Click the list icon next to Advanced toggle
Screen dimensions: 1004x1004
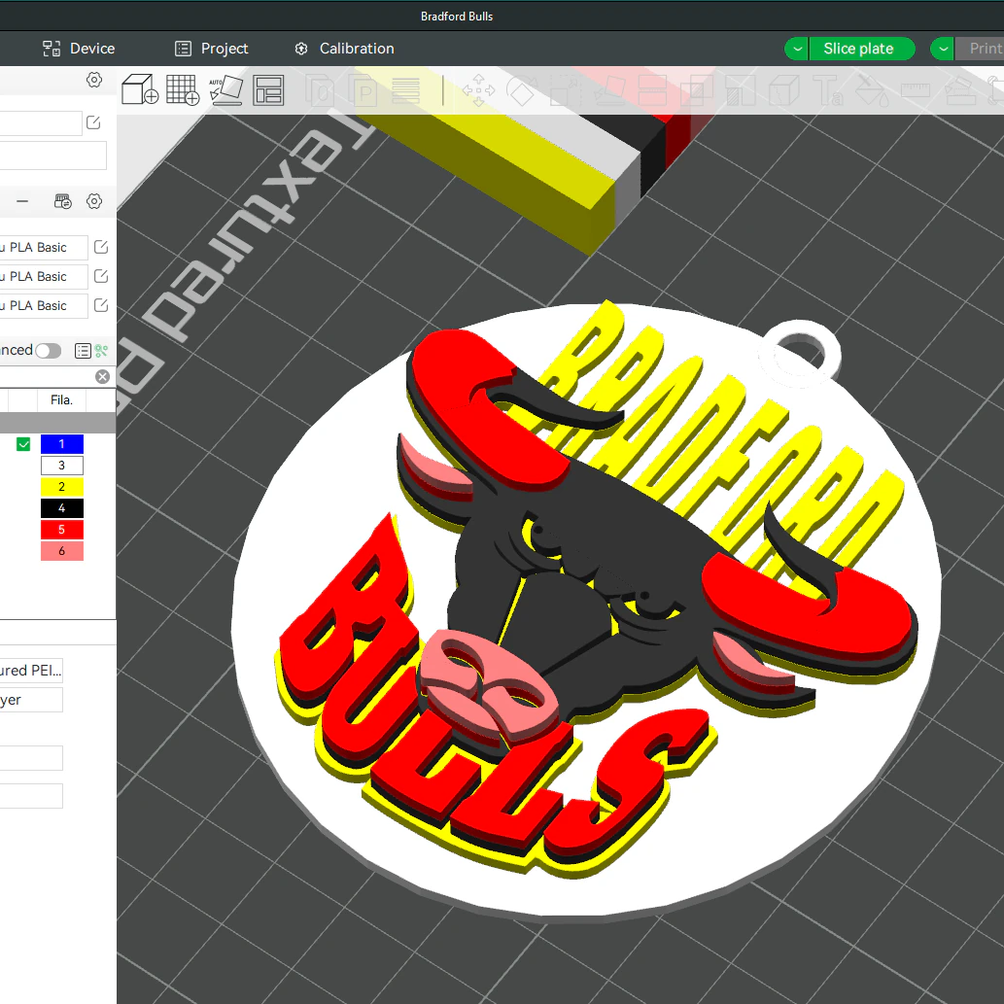83,350
